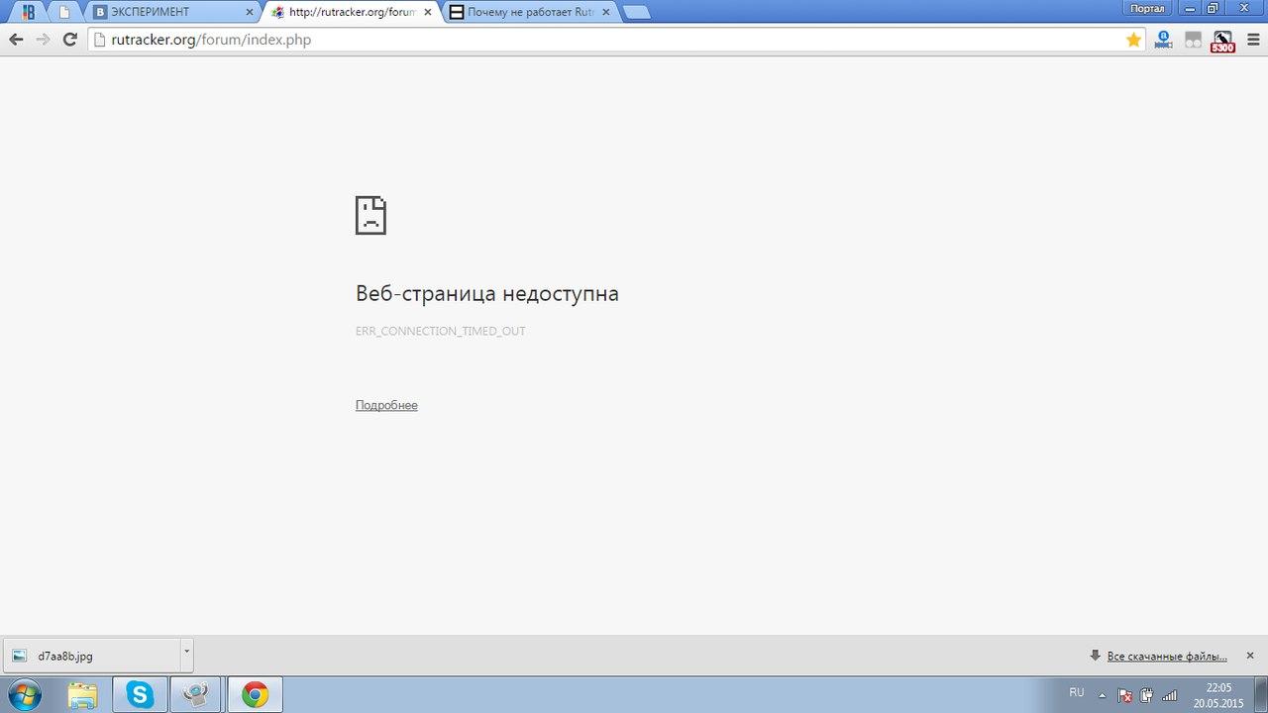Viewport: 1268px width, 713px height.
Task: Go back to the previous page
Action: tap(16, 40)
